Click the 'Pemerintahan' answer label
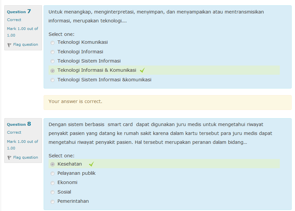The image size is (295, 211). click(x=73, y=201)
